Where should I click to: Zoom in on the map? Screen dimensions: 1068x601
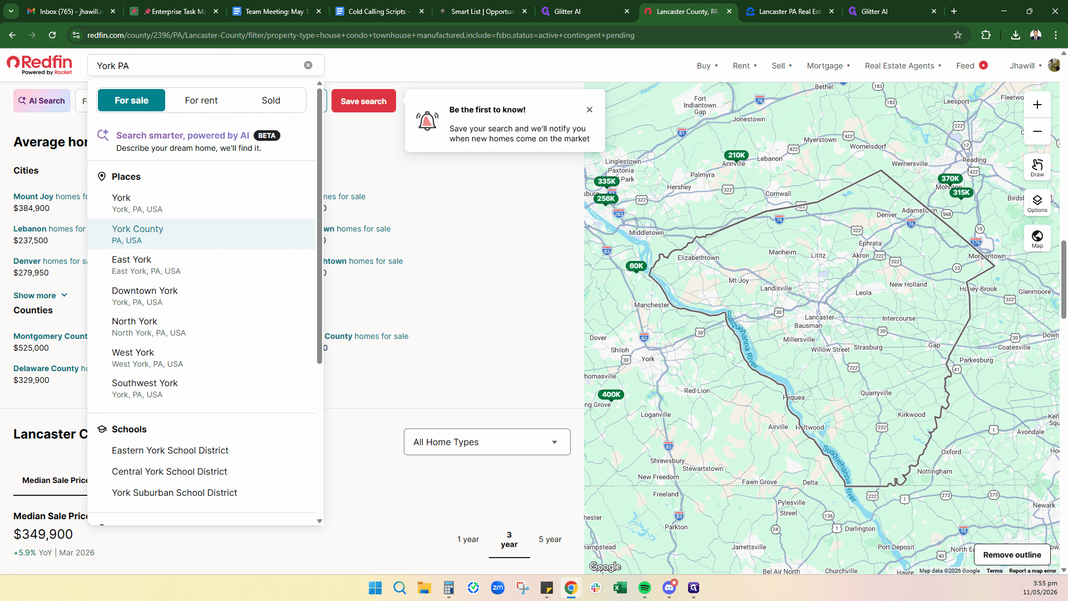tap(1037, 105)
